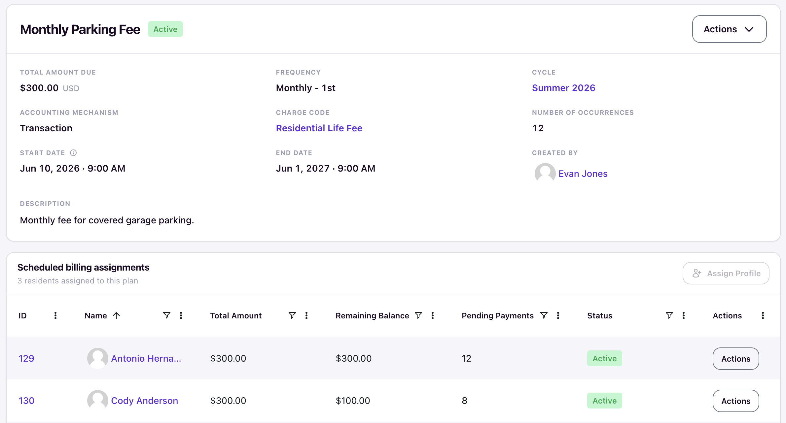Open Cody Anderson resident profile
This screenshot has width=786, height=423.
(x=144, y=401)
